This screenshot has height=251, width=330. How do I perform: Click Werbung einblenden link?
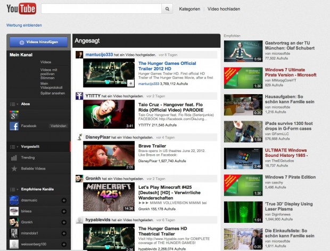pos(24,25)
